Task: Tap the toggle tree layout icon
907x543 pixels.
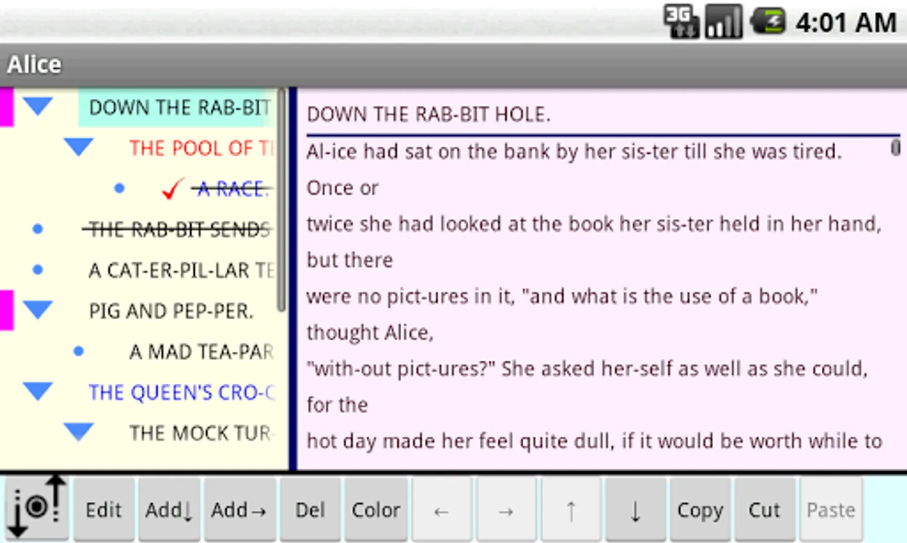Action: pos(37,508)
